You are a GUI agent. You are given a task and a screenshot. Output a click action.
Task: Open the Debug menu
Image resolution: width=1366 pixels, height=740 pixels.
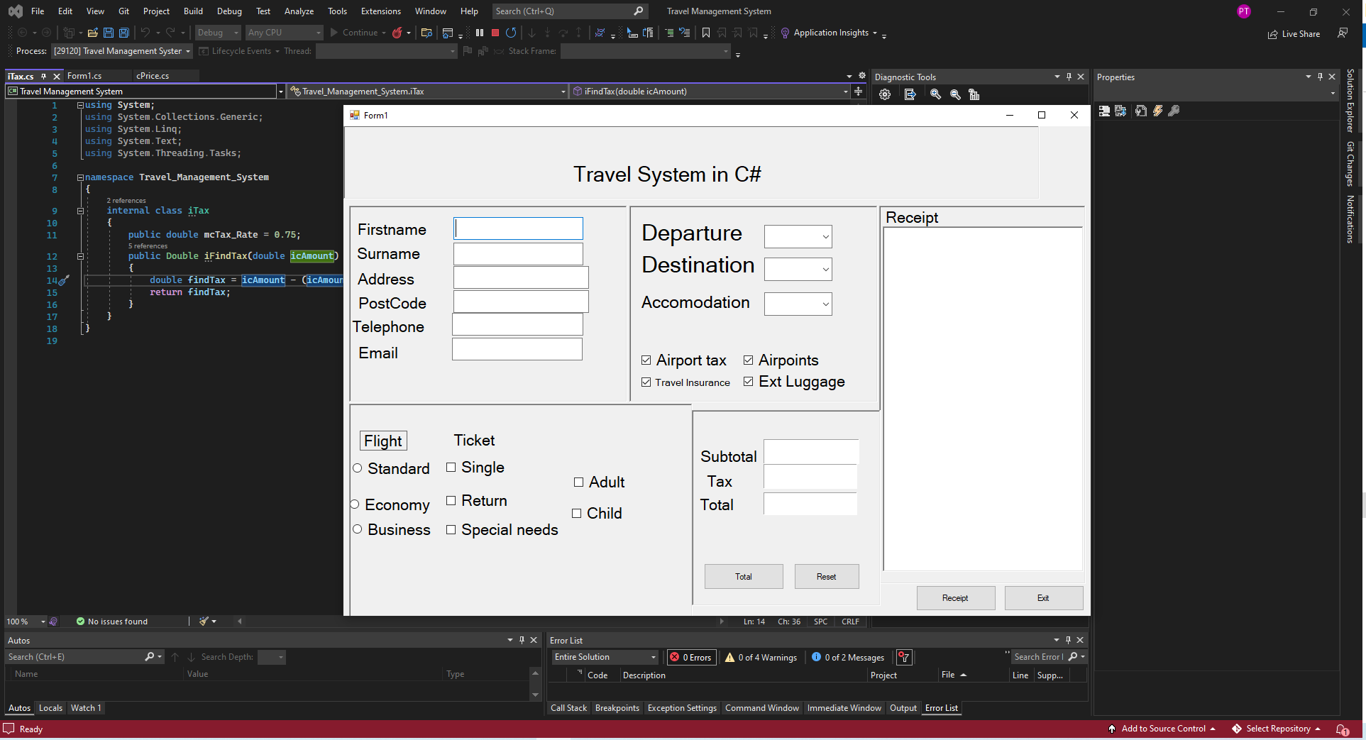click(229, 11)
